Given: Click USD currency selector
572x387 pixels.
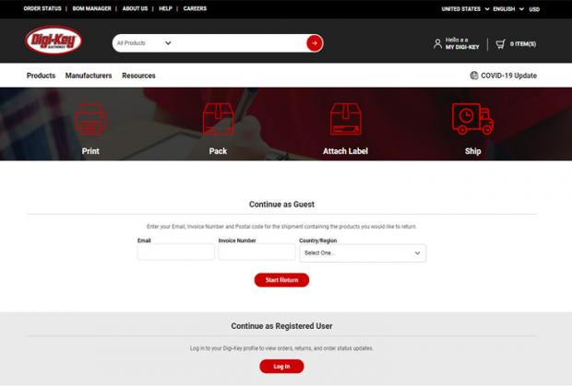Looking at the screenshot, I should point(534,9).
